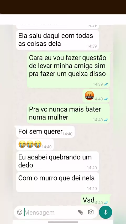Tap the first crying emoji
Image resolution: width=126 pixels, height=224 pixels.
tap(22, 144)
